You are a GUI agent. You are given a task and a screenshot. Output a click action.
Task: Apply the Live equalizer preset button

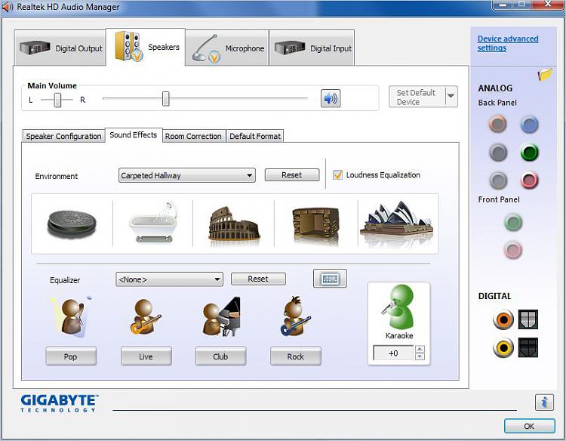pos(146,356)
